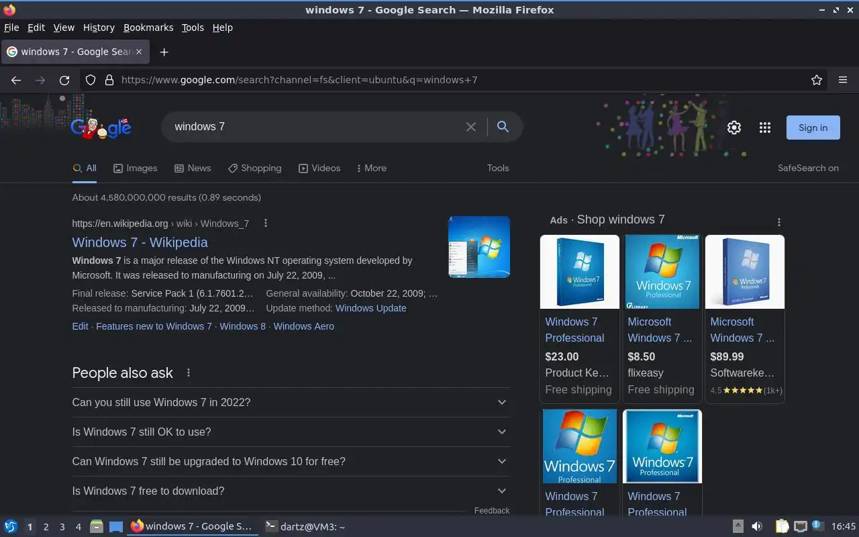The width and height of the screenshot is (859, 537).
Task: Click the site security padlock icon
Action: (109, 80)
